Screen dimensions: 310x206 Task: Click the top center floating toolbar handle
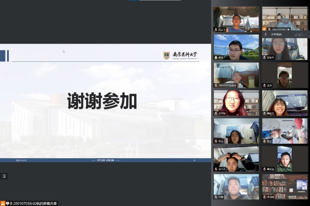click(155, 0)
